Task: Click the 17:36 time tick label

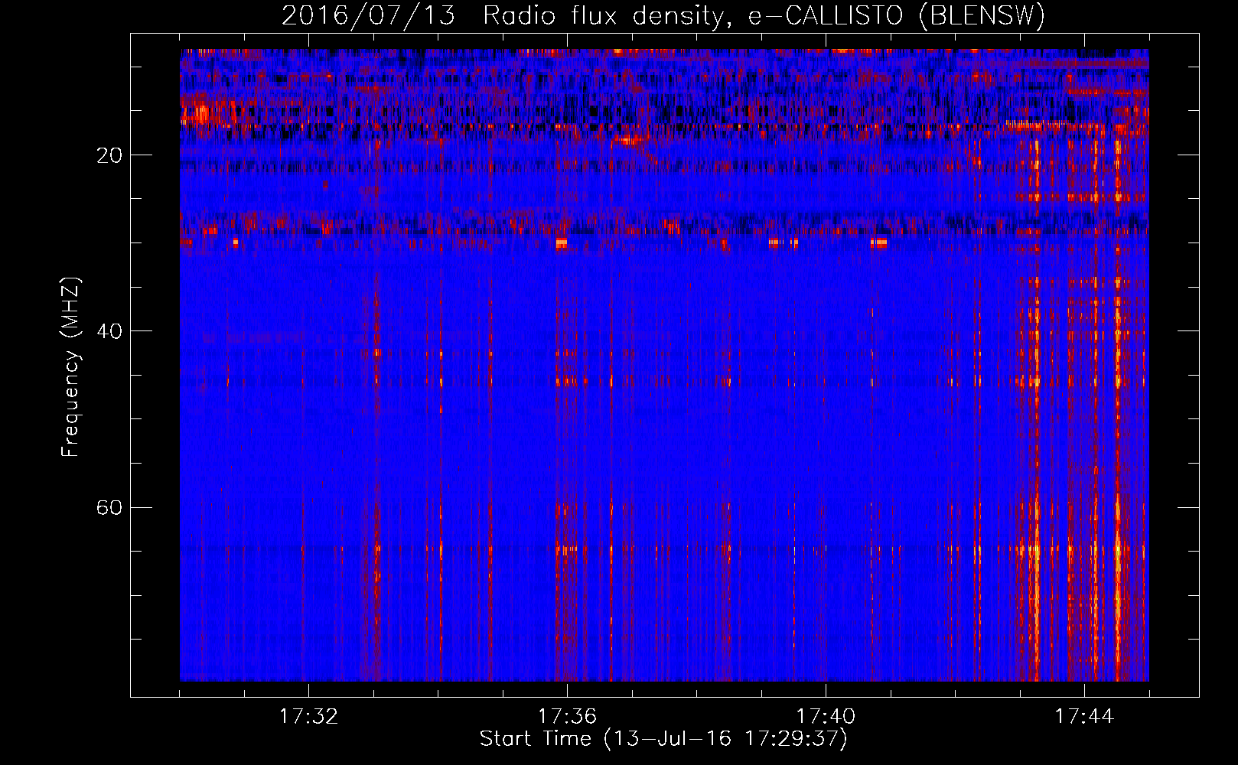Action: coord(567,717)
